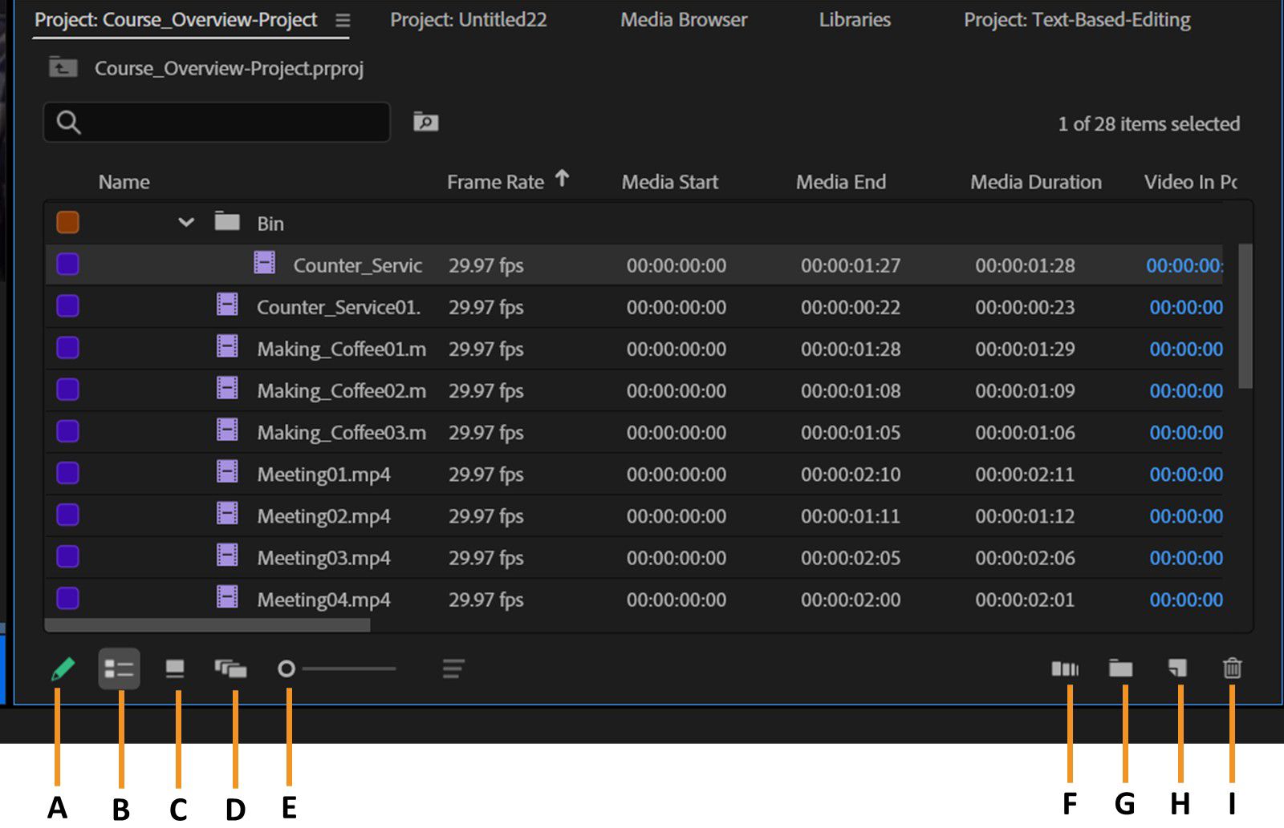The height and width of the screenshot is (828, 1284).
Task: Open the New Item menu
Action: click(1177, 669)
